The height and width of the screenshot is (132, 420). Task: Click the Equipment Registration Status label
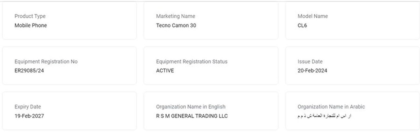192,61
